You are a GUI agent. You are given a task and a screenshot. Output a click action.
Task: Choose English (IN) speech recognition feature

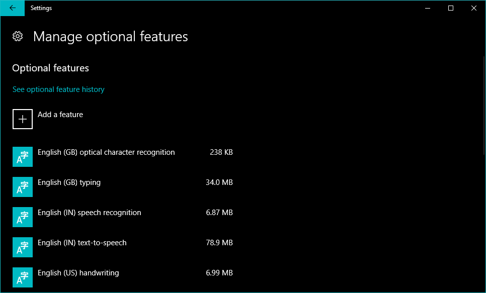click(x=89, y=213)
